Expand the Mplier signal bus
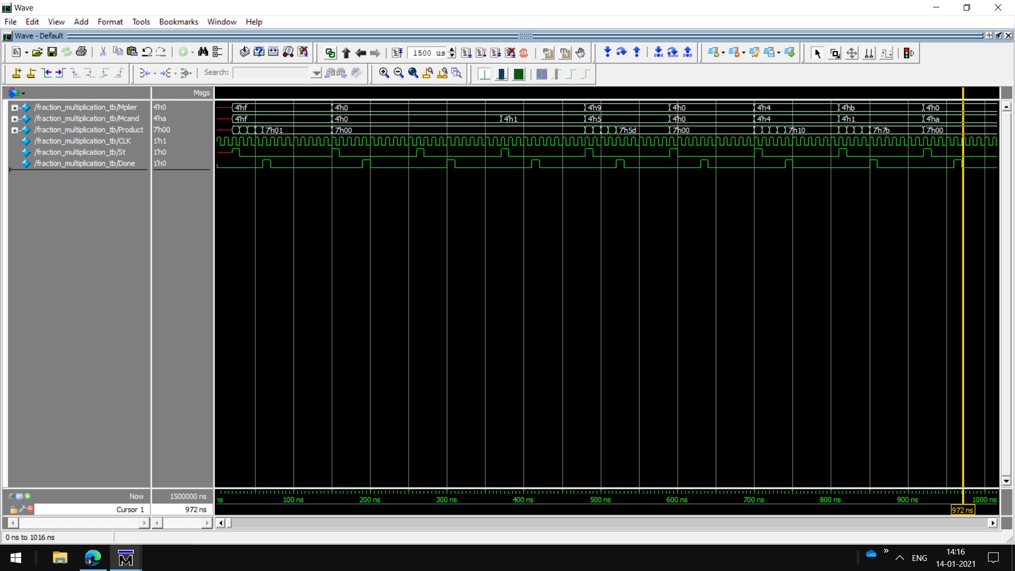This screenshot has height=571, width=1015. tap(15, 107)
